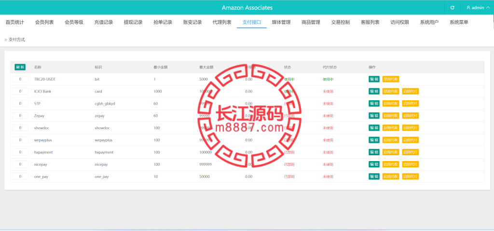Switch to the 会员等级 tab
Viewport: 494px width, 231px height.
74,22
